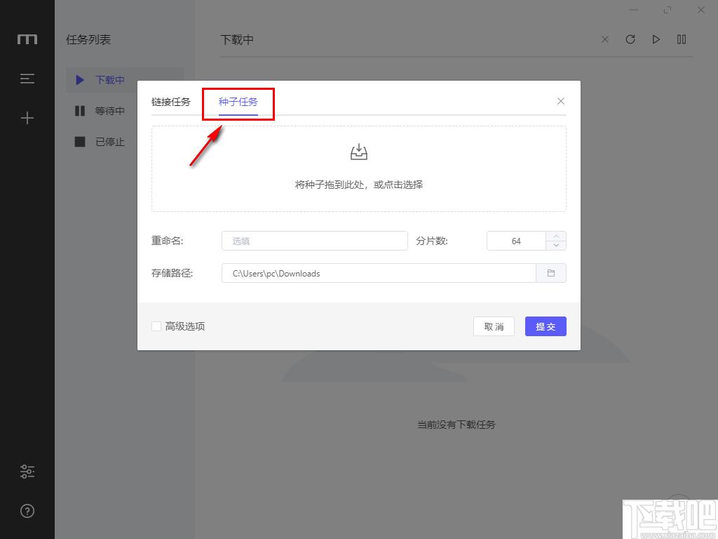This screenshot has height=539, width=718.
Task: Click the Motrix logo icon in sidebar
Action: pos(27,39)
